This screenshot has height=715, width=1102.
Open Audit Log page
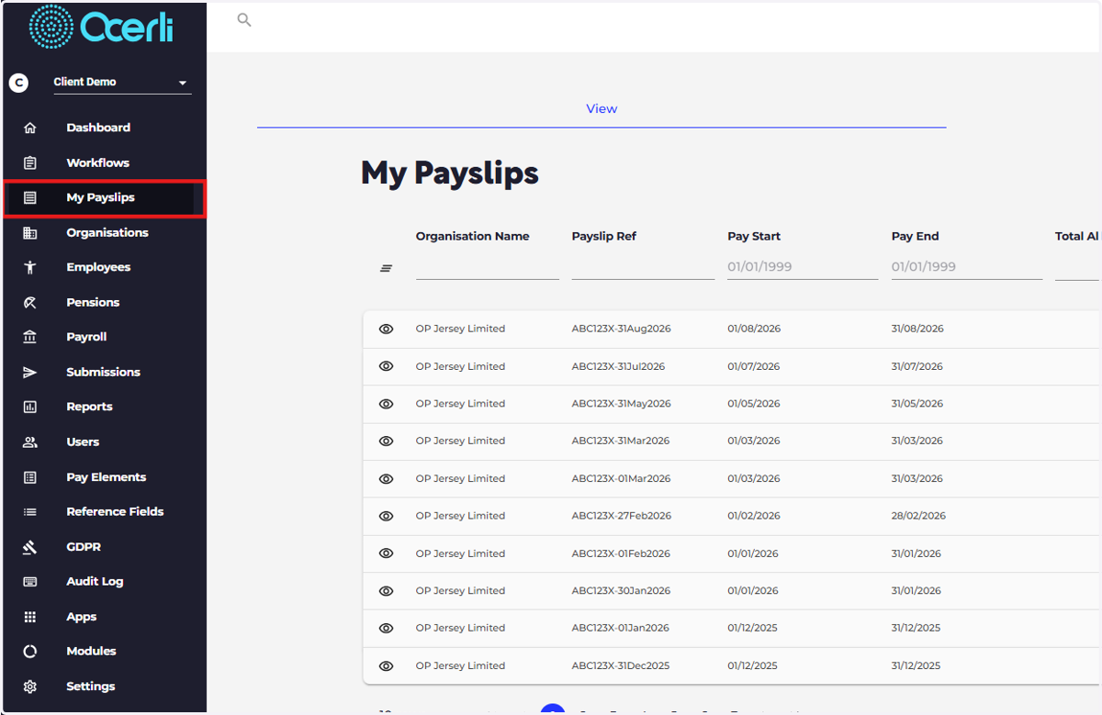coord(95,581)
